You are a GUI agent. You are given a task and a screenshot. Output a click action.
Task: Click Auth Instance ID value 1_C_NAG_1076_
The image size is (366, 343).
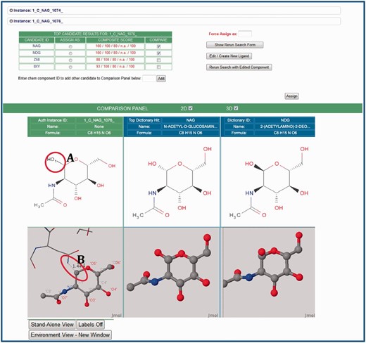(99, 120)
